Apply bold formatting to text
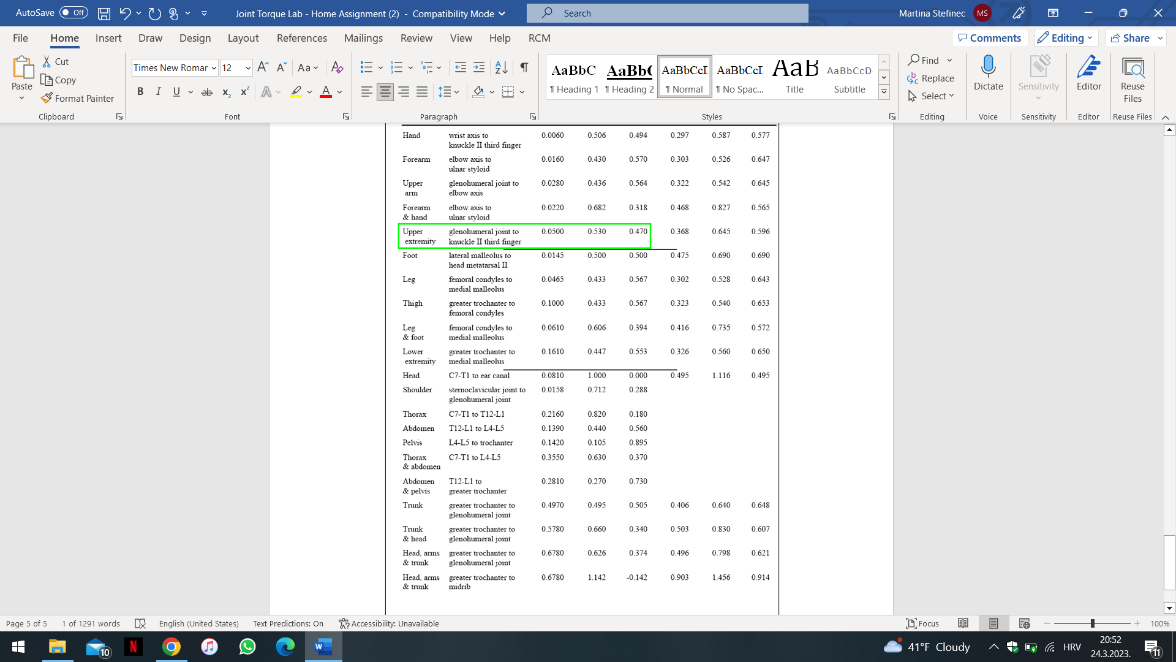Viewport: 1176px width, 662px height. point(140,91)
